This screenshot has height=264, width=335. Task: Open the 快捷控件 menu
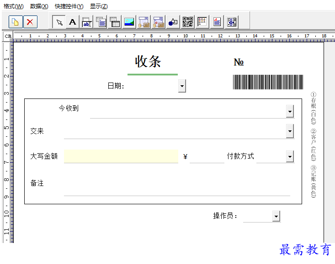pyautogui.click(x=69, y=6)
